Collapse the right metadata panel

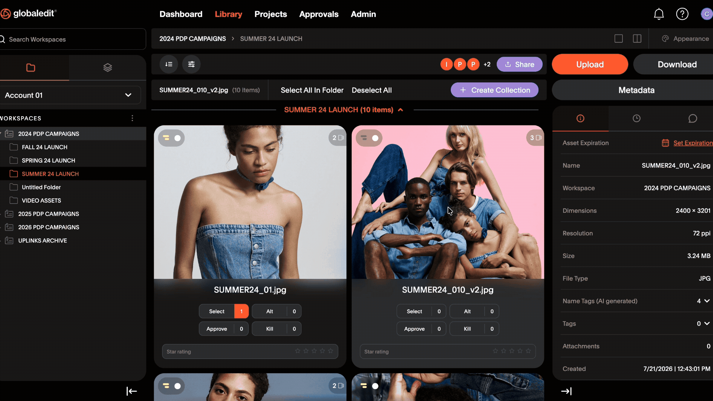(566, 391)
